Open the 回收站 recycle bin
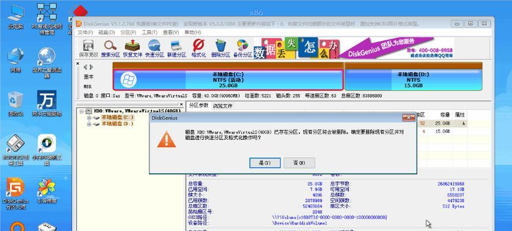Screen dimensions: 512x231 (16, 103)
